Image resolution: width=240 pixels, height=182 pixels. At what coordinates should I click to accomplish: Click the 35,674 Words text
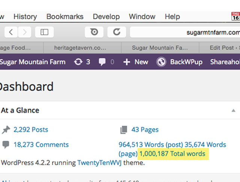point(205,145)
